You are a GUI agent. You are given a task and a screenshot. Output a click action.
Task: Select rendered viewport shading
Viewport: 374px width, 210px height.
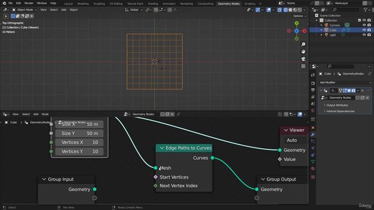(300, 10)
